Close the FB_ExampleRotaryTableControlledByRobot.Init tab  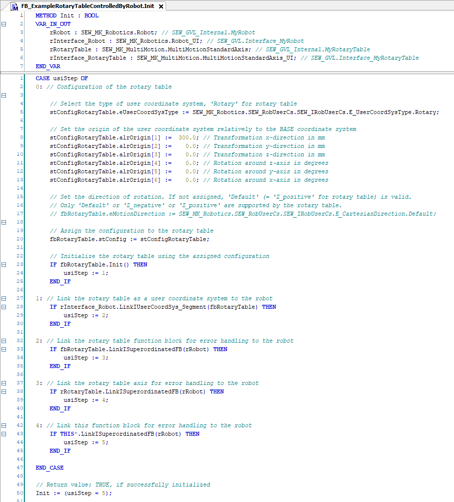(161, 6)
